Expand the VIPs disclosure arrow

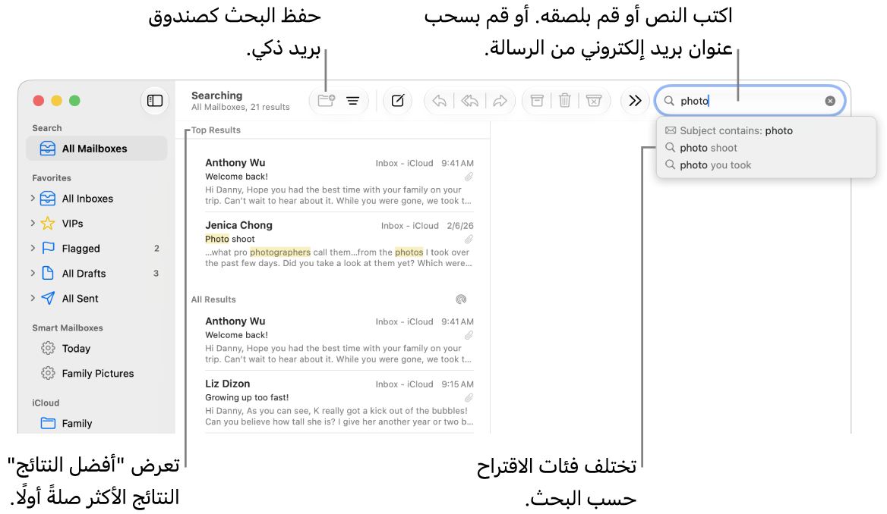click(x=33, y=223)
